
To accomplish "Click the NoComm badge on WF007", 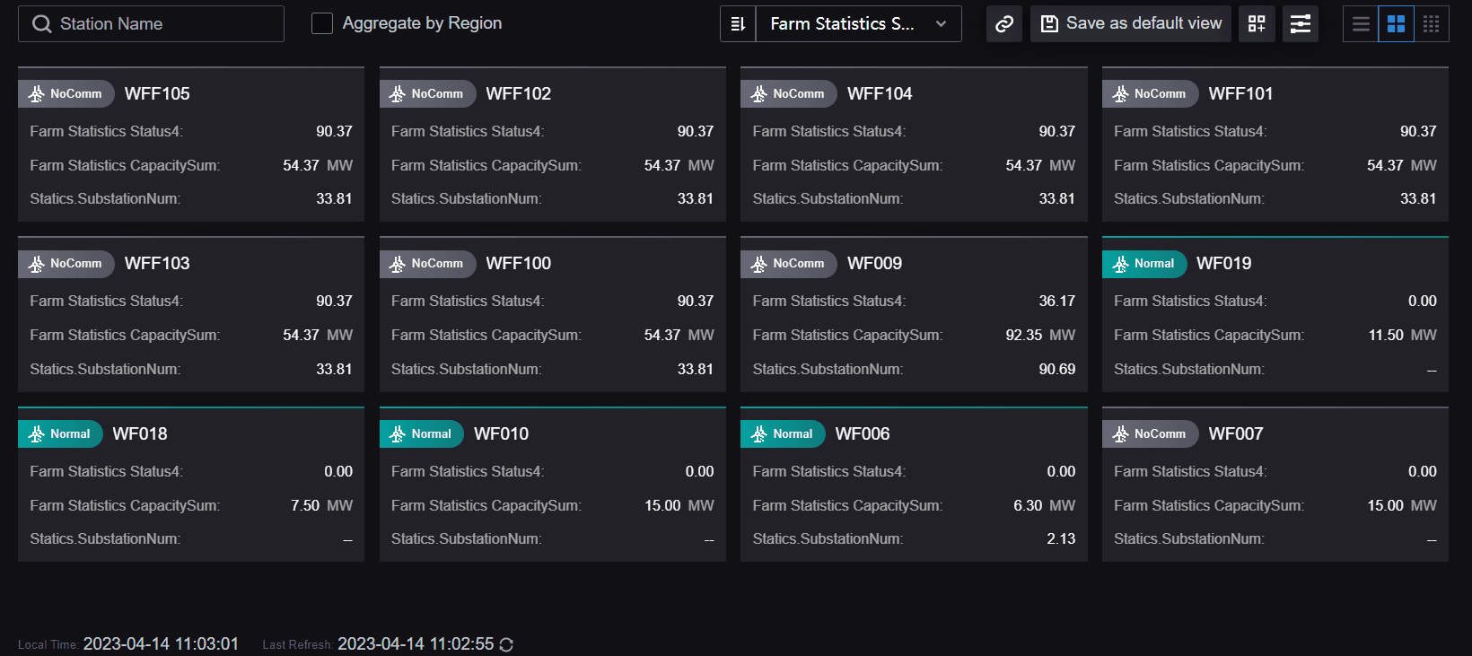I will tap(1151, 434).
